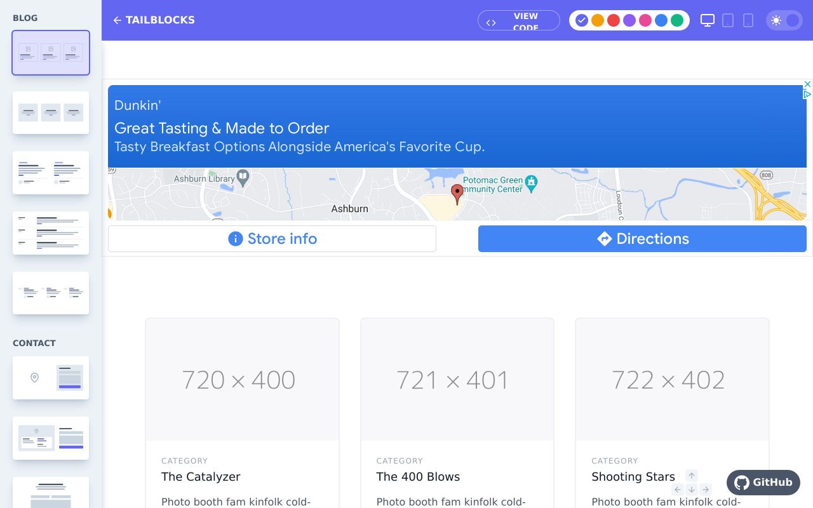Click CATEGORY label above The Catalyzer
Image resolution: width=813 pixels, height=508 pixels.
[184, 461]
